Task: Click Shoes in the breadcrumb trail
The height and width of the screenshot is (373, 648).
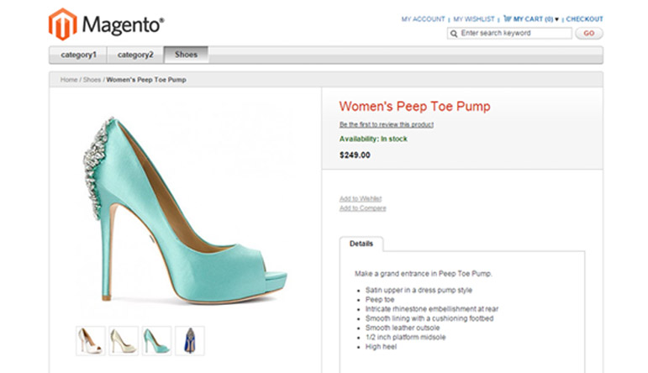Action: click(92, 80)
